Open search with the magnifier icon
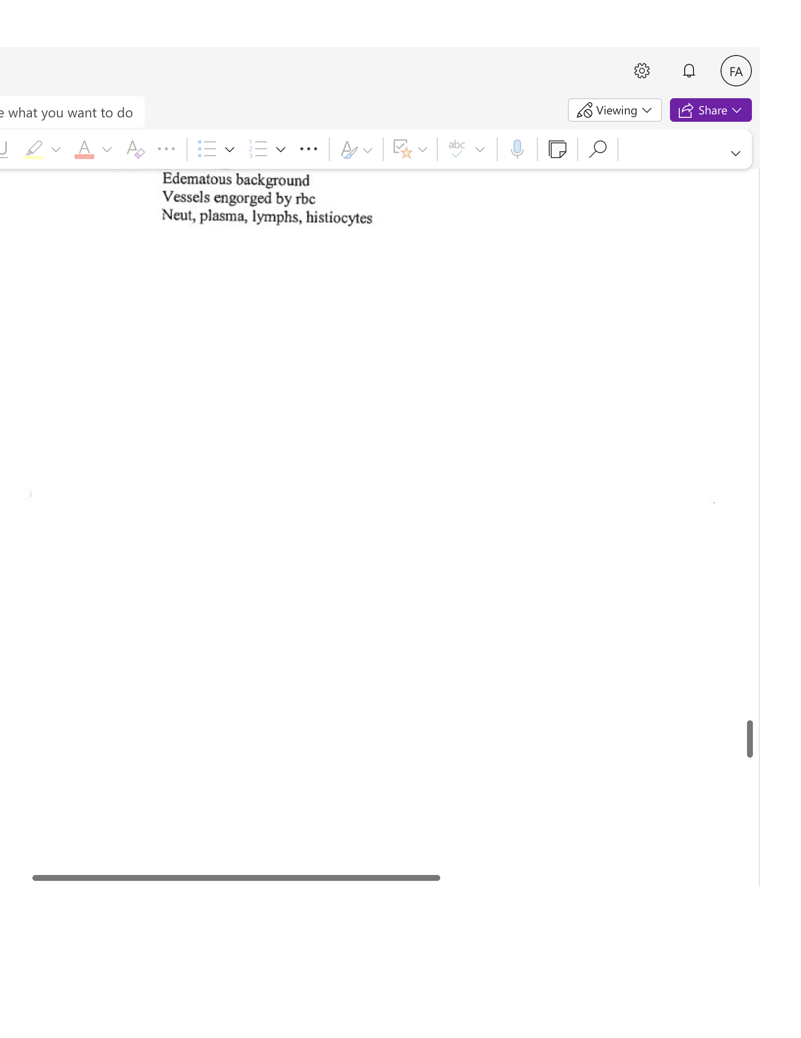The width and height of the screenshot is (801, 1038). 598,149
